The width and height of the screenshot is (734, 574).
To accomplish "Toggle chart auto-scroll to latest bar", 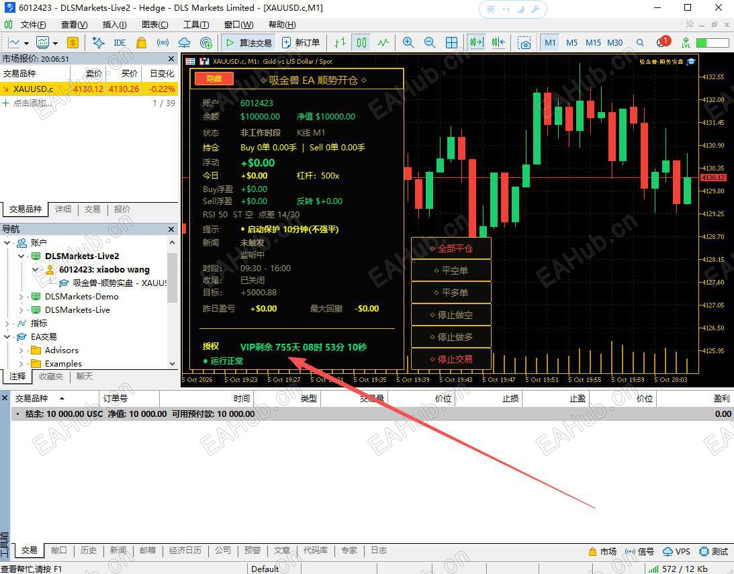I will [477, 43].
